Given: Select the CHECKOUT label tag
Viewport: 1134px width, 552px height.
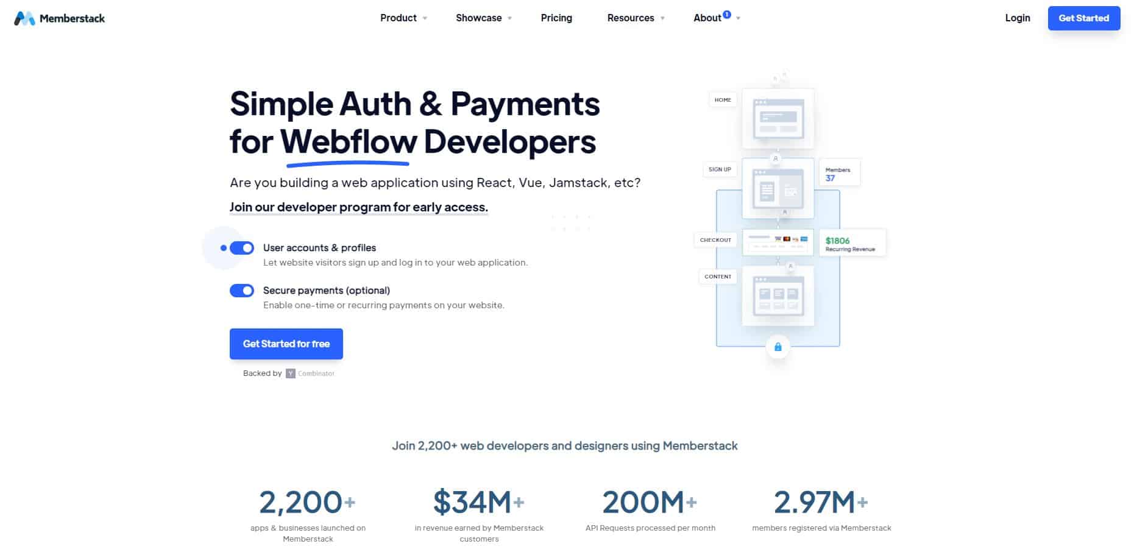Looking at the screenshot, I should [715, 240].
